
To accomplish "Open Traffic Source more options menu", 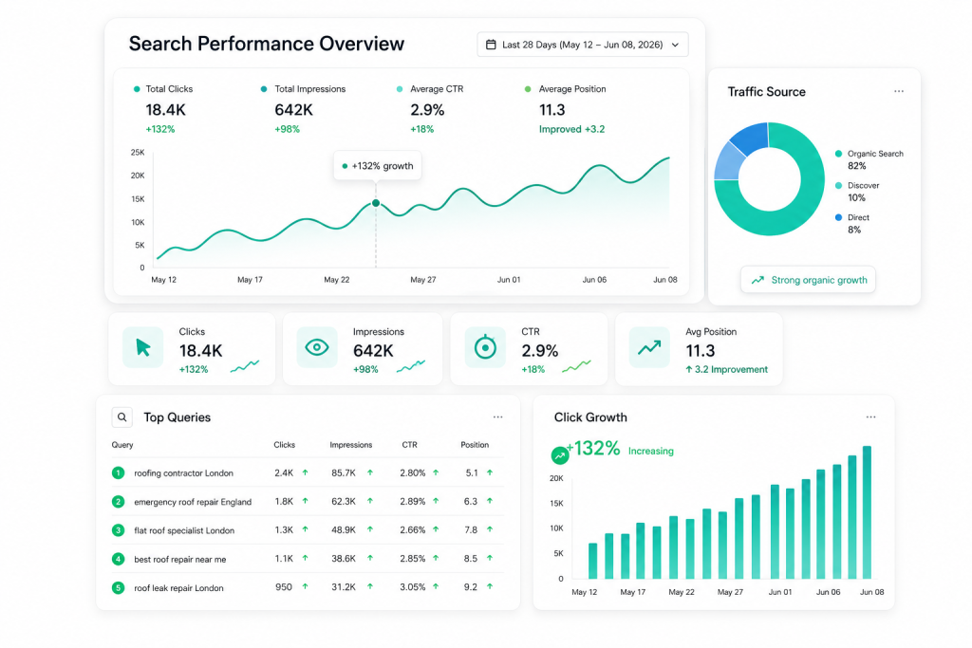I will click(898, 92).
